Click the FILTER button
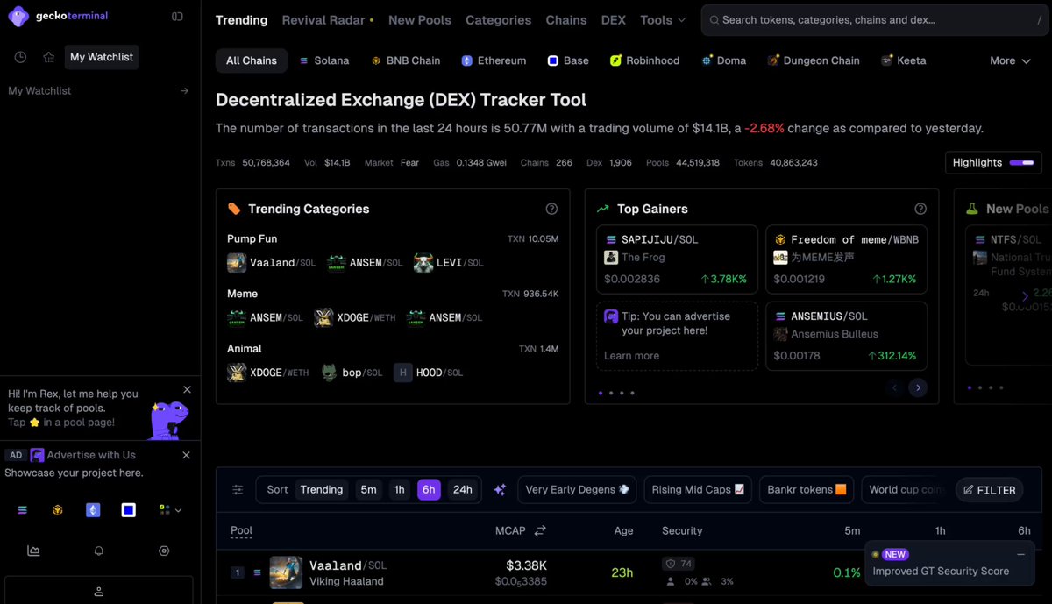The height and width of the screenshot is (604, 1052). [x=990, y=490]
